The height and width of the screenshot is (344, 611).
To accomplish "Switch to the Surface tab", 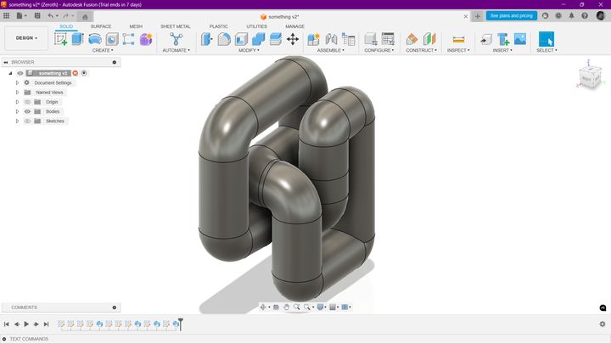I will [100, 26].
